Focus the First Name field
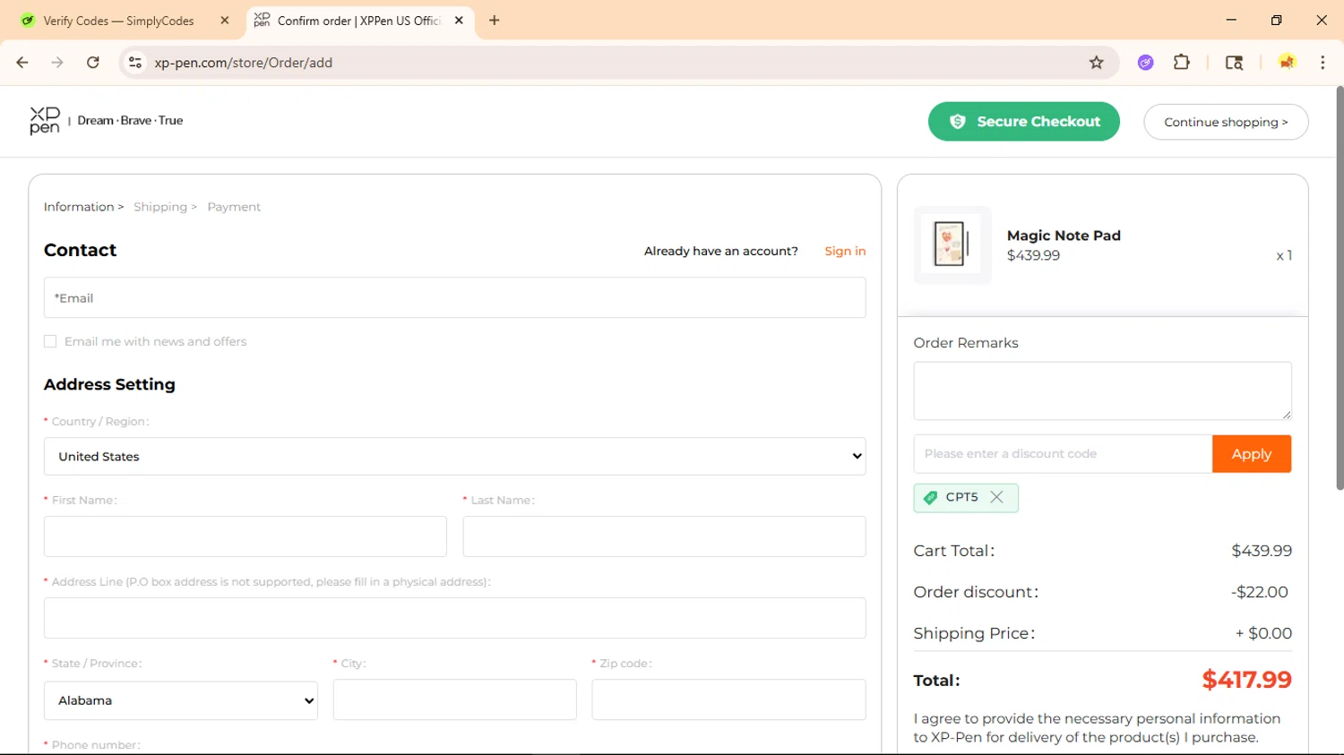This screenshot has height=755, width=1344. [x=245, y=536]
